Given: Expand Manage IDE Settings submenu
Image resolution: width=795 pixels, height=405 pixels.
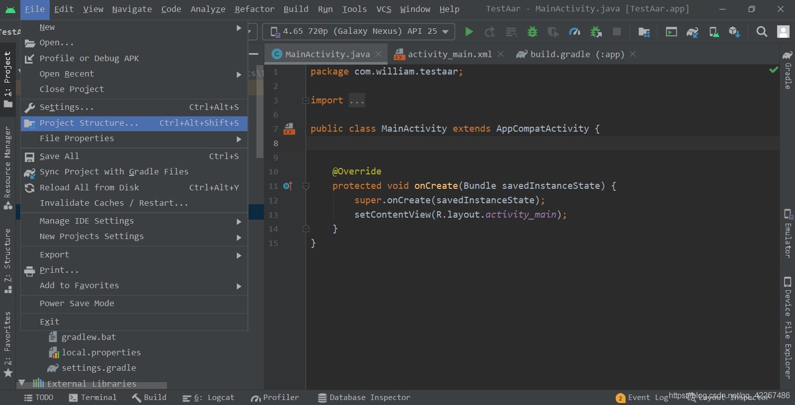Looking at the screenshot, I should point(134,221).
